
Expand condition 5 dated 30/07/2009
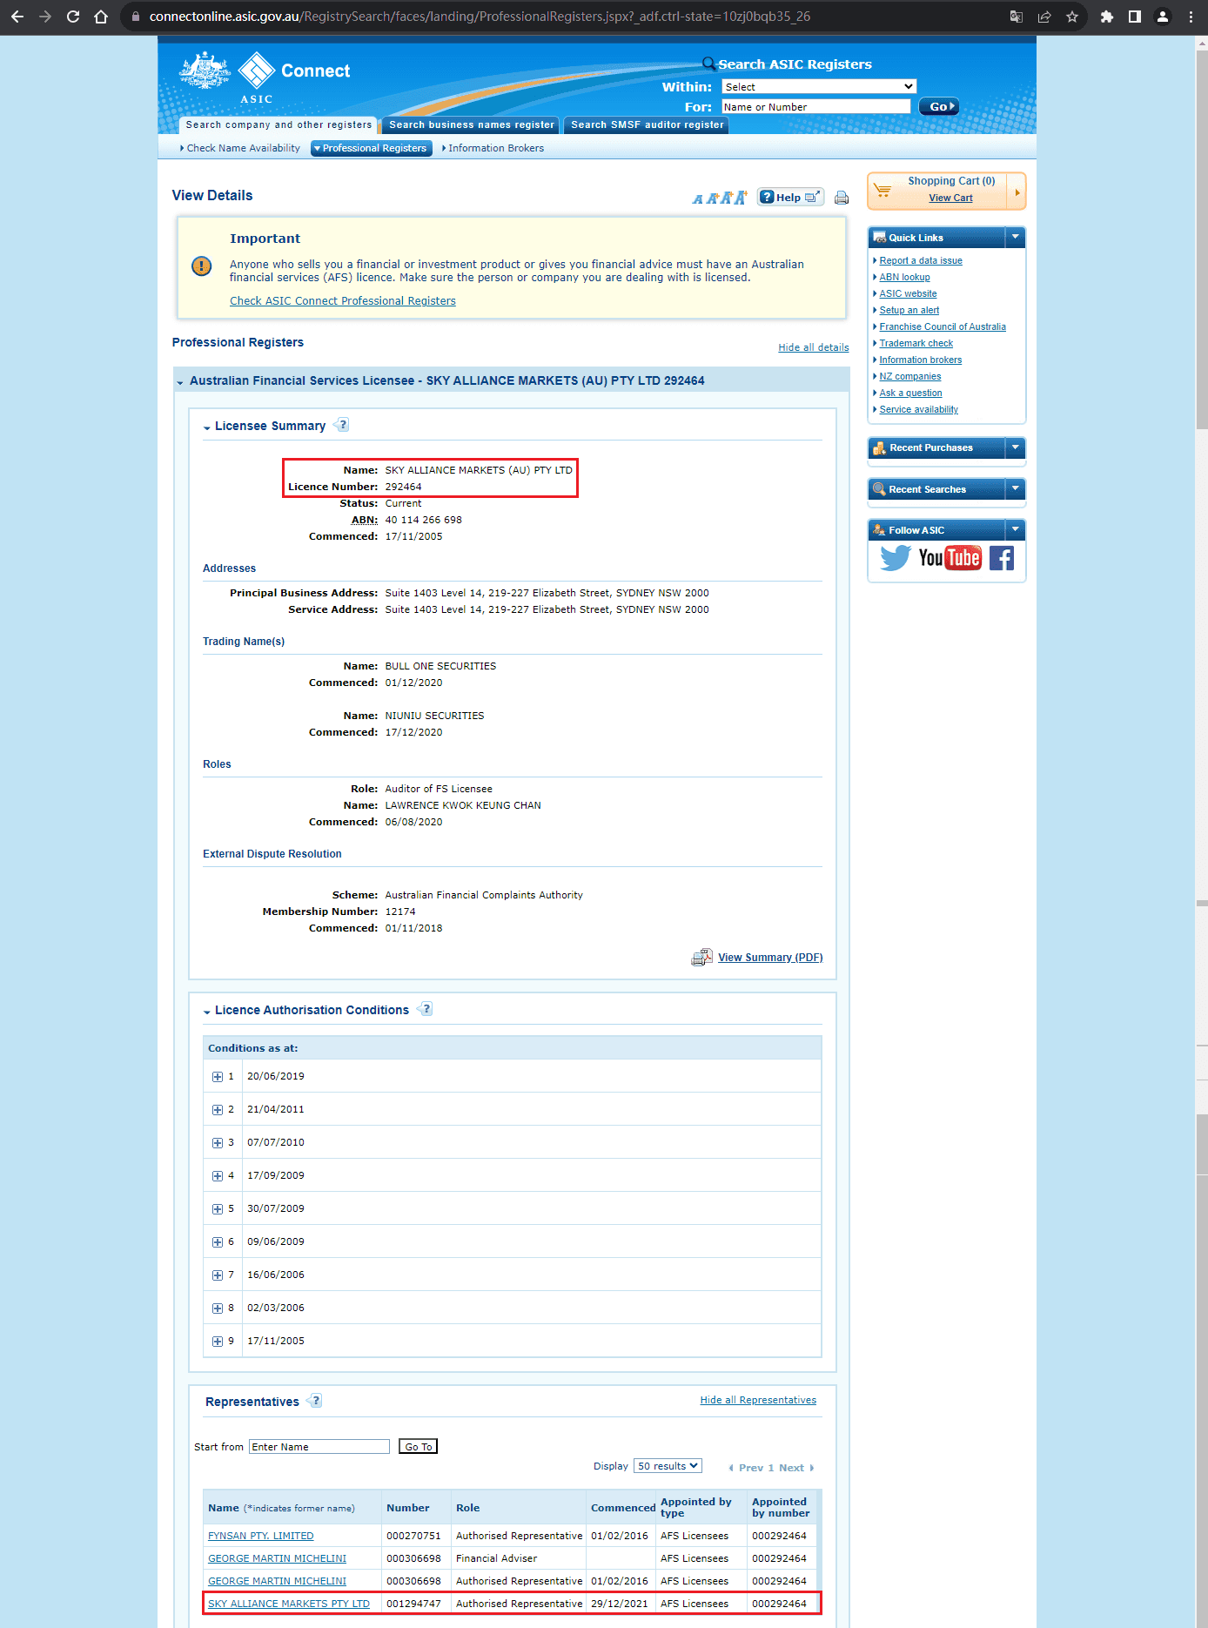(x=218, y=1209)
